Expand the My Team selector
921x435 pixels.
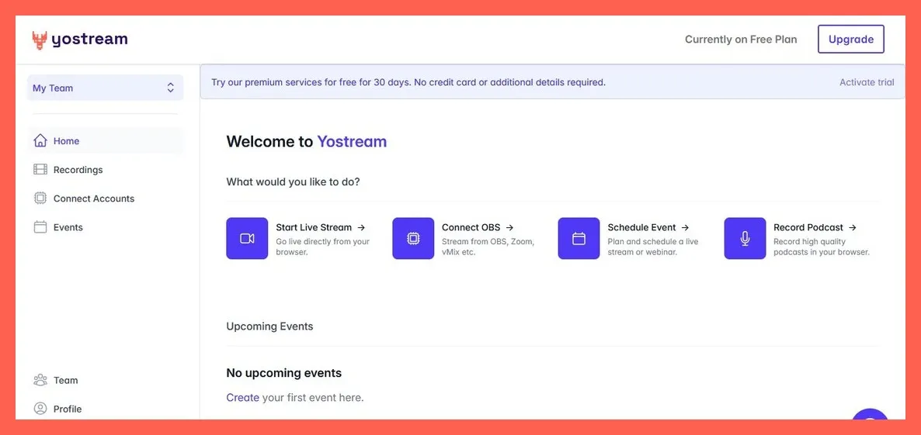coord(105,88)
